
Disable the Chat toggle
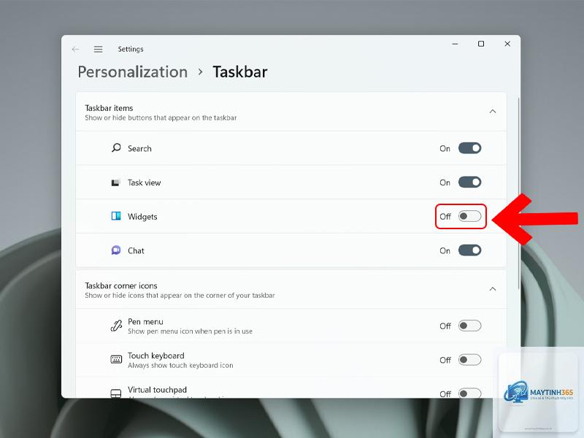click(x=469, y=250)
